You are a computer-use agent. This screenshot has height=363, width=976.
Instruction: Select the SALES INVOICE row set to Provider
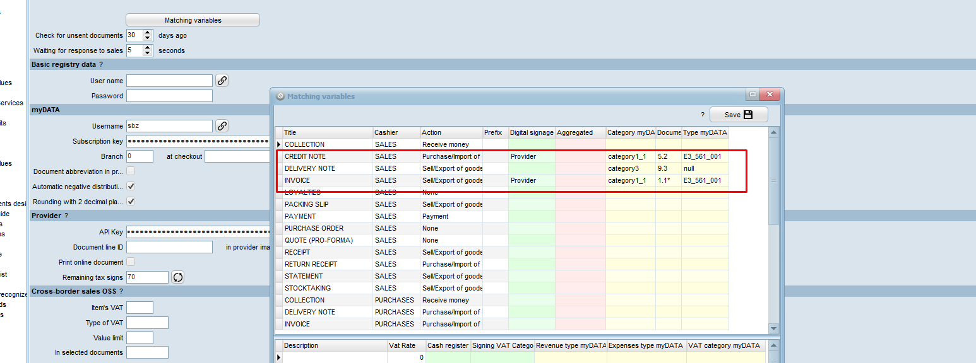[x=503, y=180]
